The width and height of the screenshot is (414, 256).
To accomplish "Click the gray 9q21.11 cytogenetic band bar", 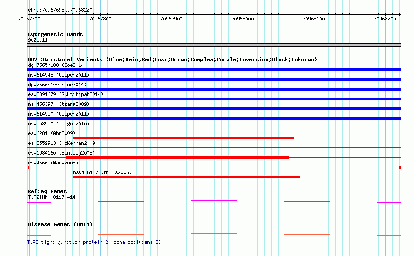I will (214, 45).
